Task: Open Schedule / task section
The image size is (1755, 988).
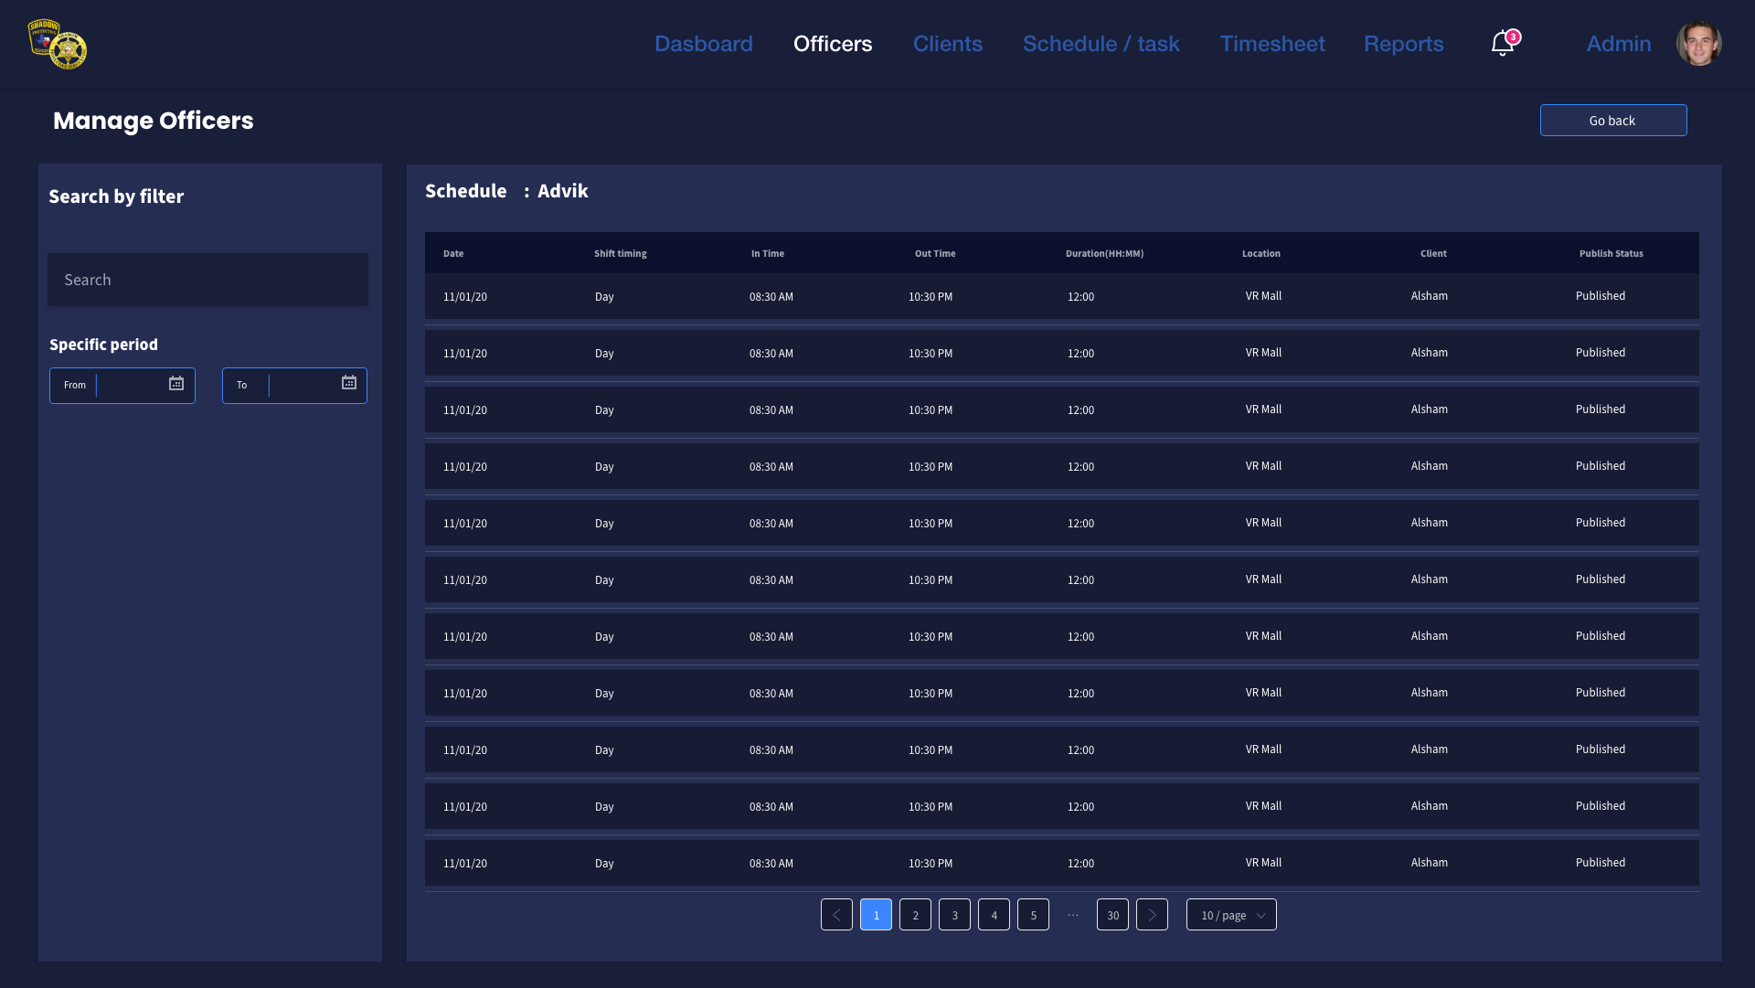Action: tap(1101, 44)
